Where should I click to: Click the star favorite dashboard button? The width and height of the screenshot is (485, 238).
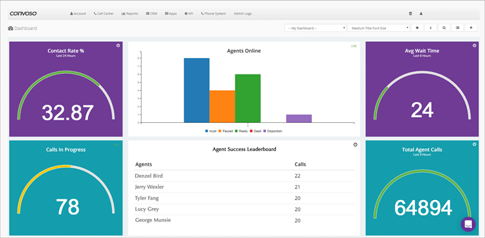(417, 27)
